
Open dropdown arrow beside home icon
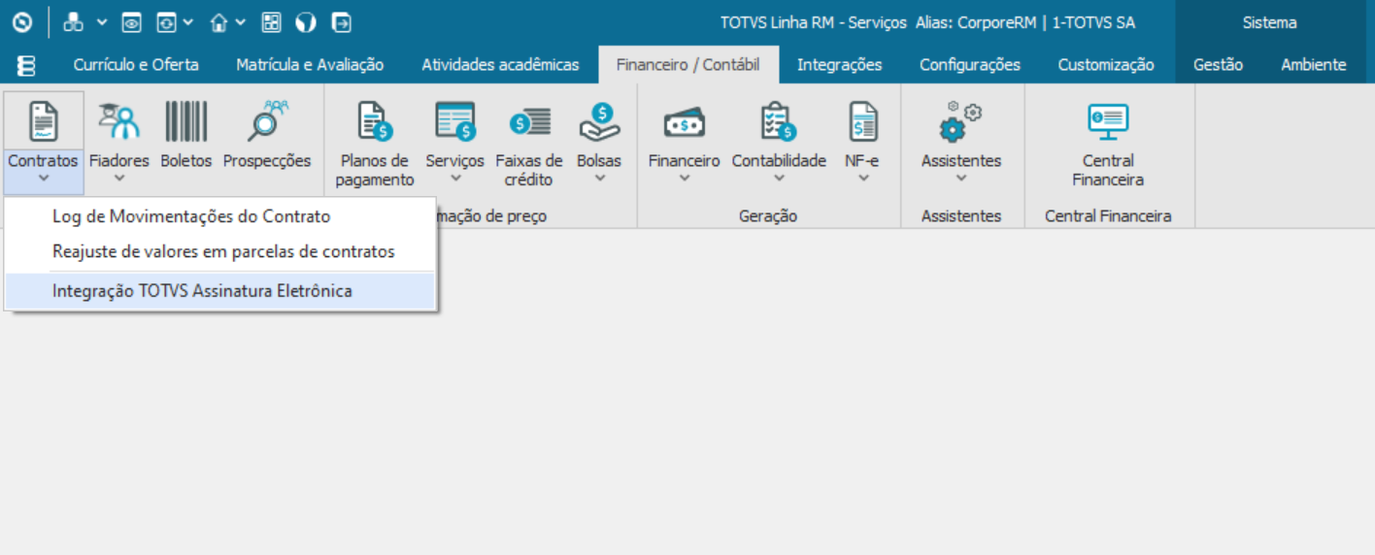click(x=240, y=21)
